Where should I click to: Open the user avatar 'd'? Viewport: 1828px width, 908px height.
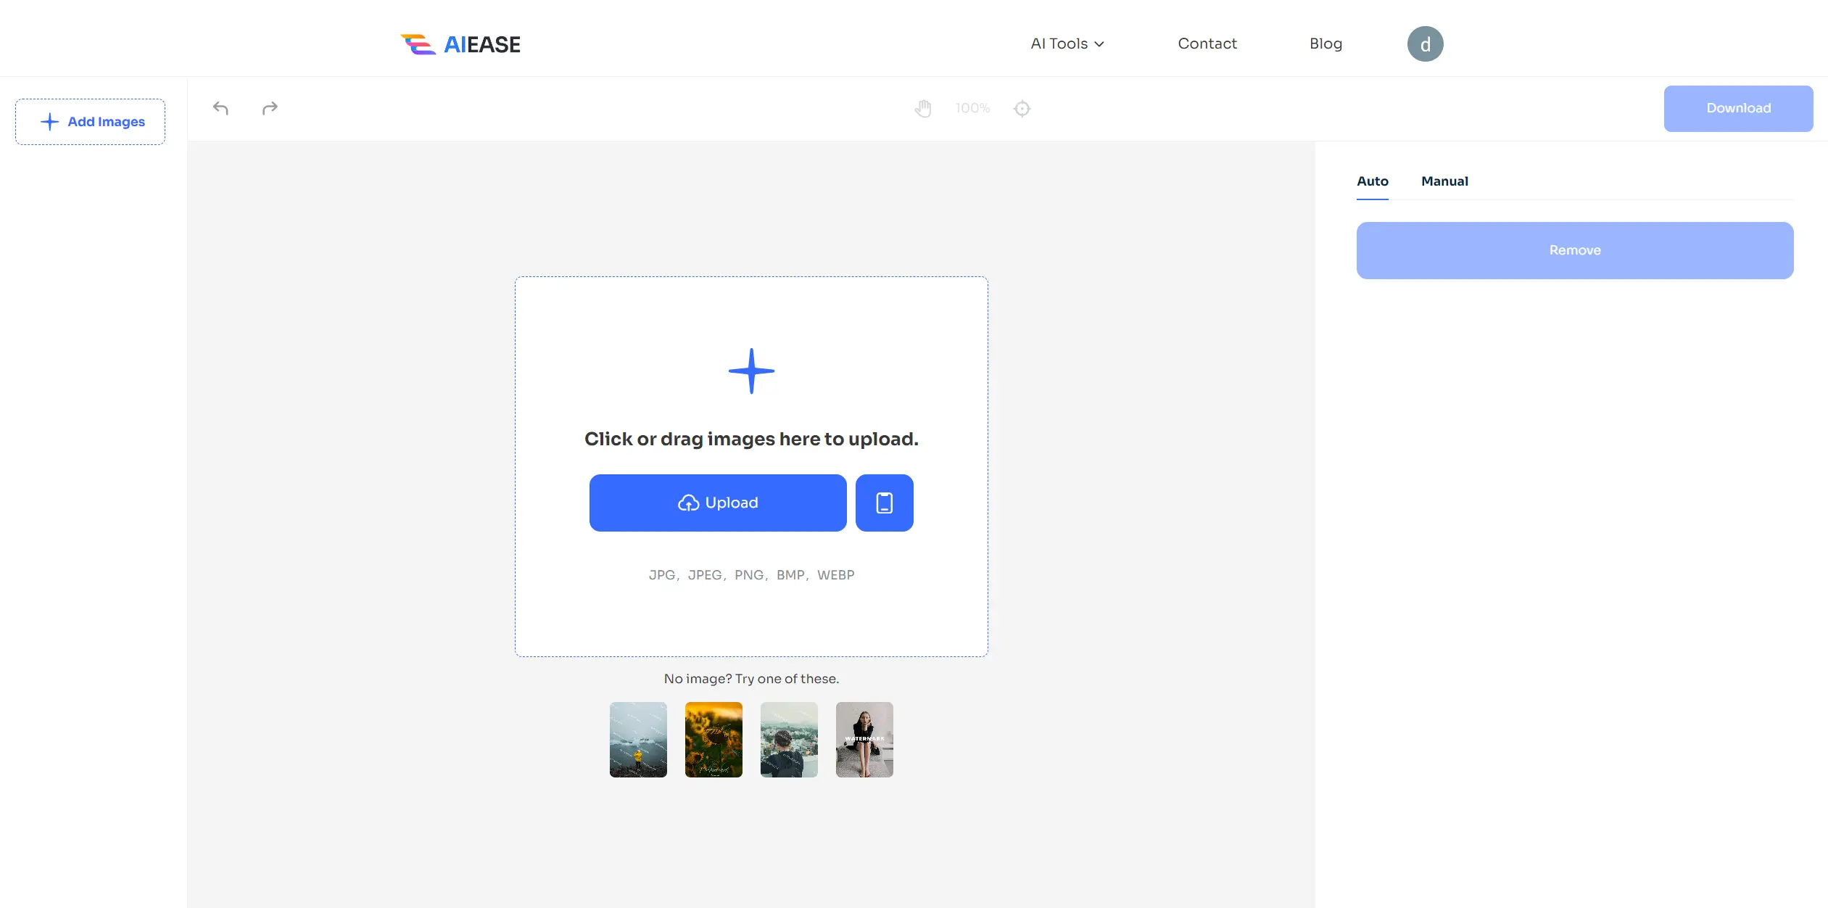coord(1425,44)
